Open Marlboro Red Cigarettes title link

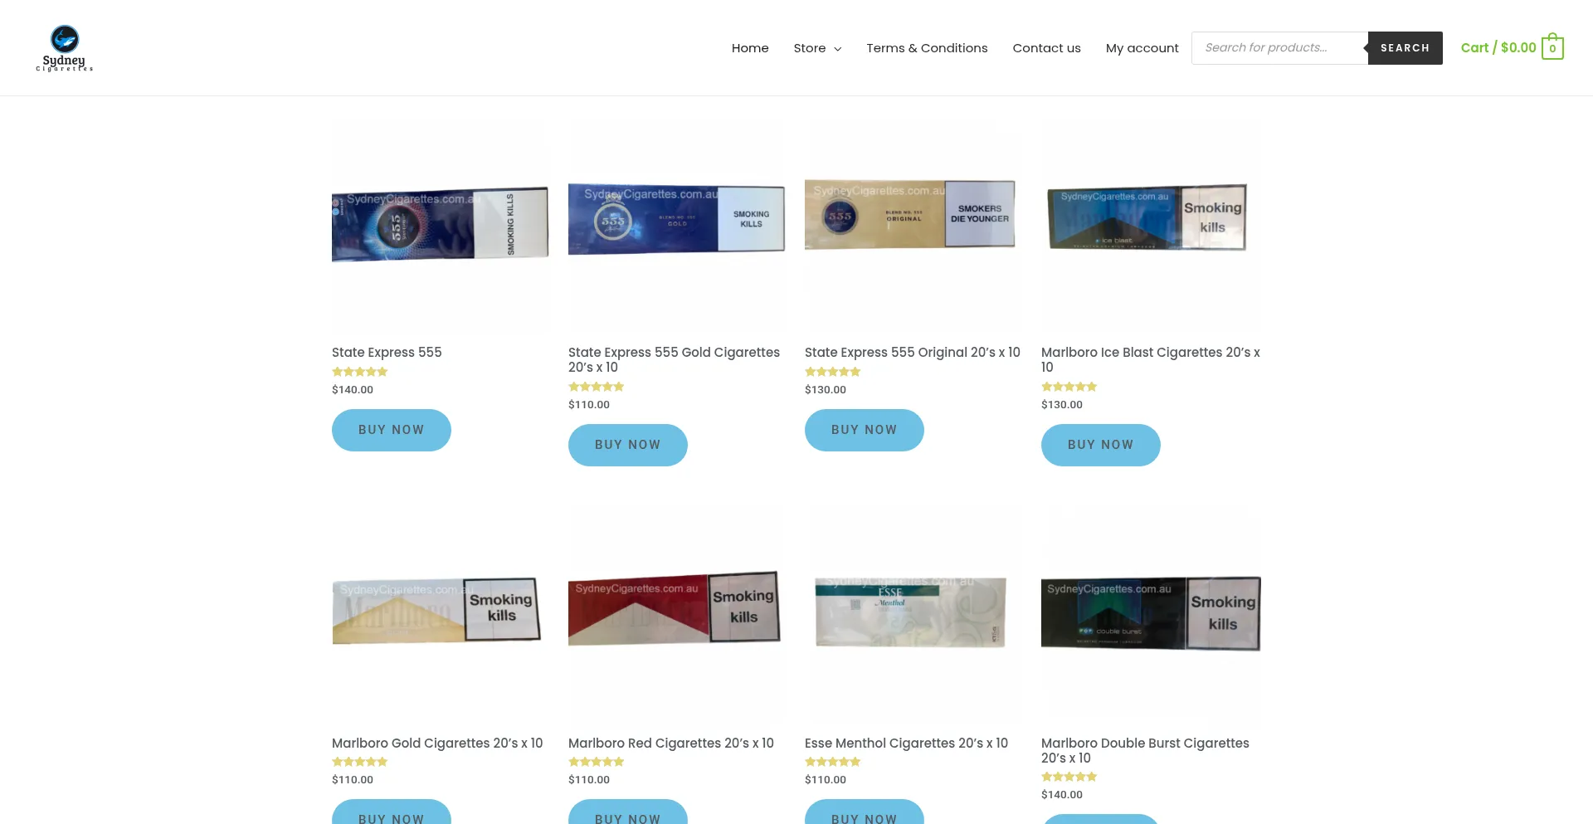(x=671, y=744)
